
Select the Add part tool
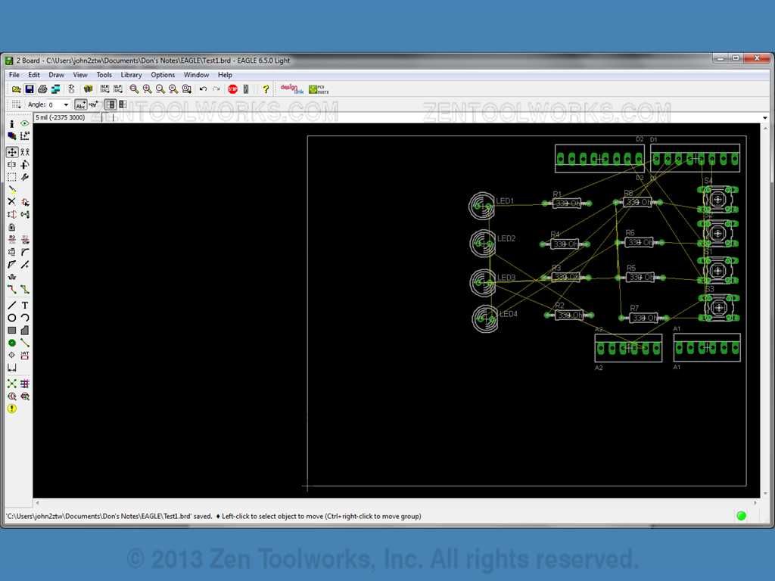pos(25,201)
